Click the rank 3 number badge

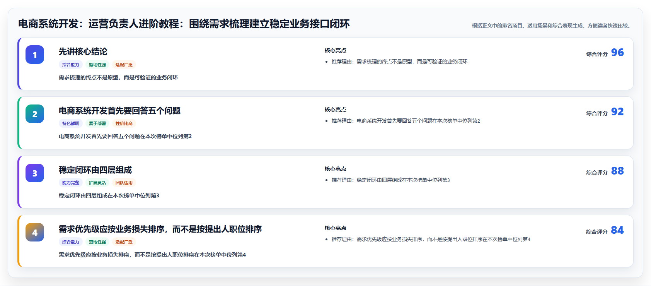[35, 173]
